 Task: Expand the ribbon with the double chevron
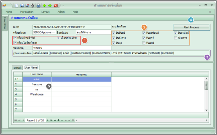pos(210,12)
